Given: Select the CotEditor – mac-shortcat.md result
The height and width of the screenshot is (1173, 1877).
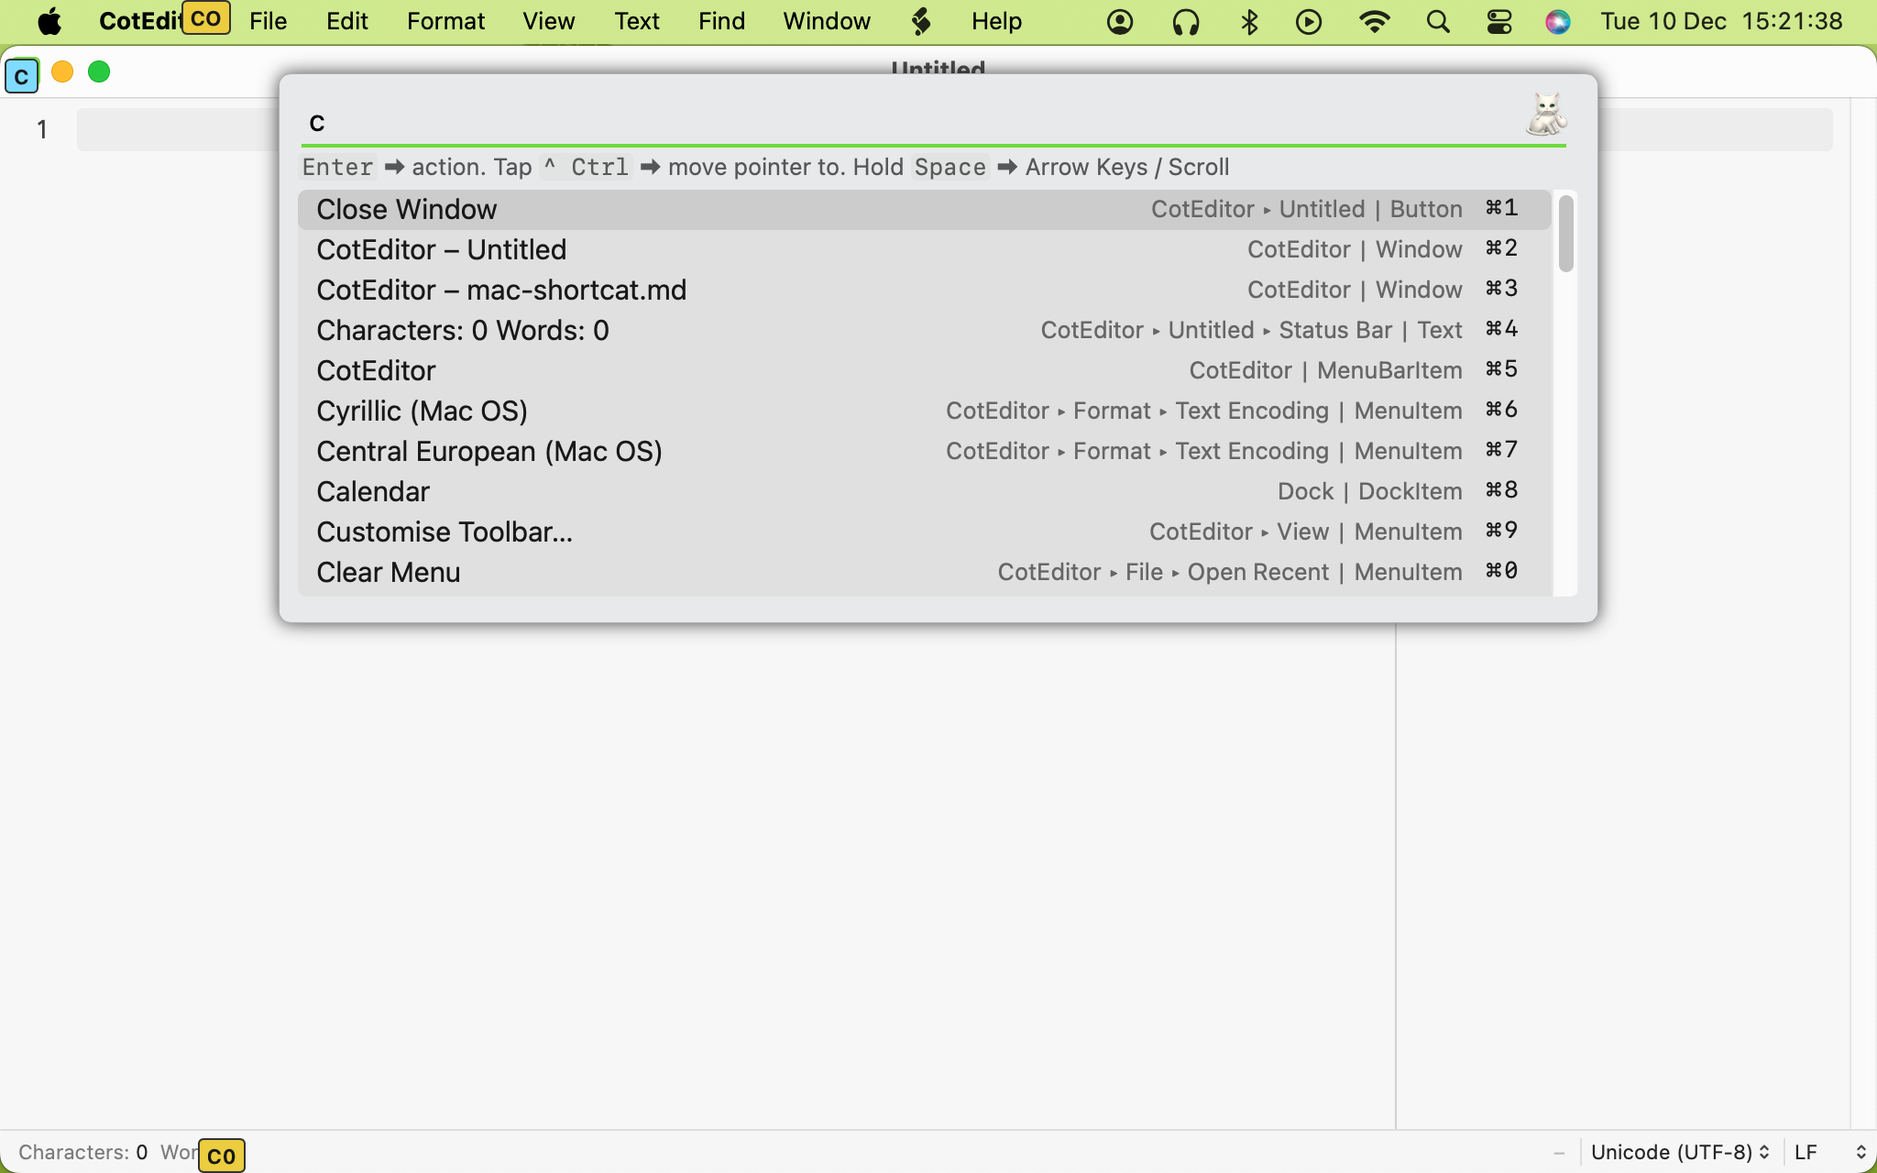Looking at the screenshot, I should pyautogui.click(x=924, y=290).
